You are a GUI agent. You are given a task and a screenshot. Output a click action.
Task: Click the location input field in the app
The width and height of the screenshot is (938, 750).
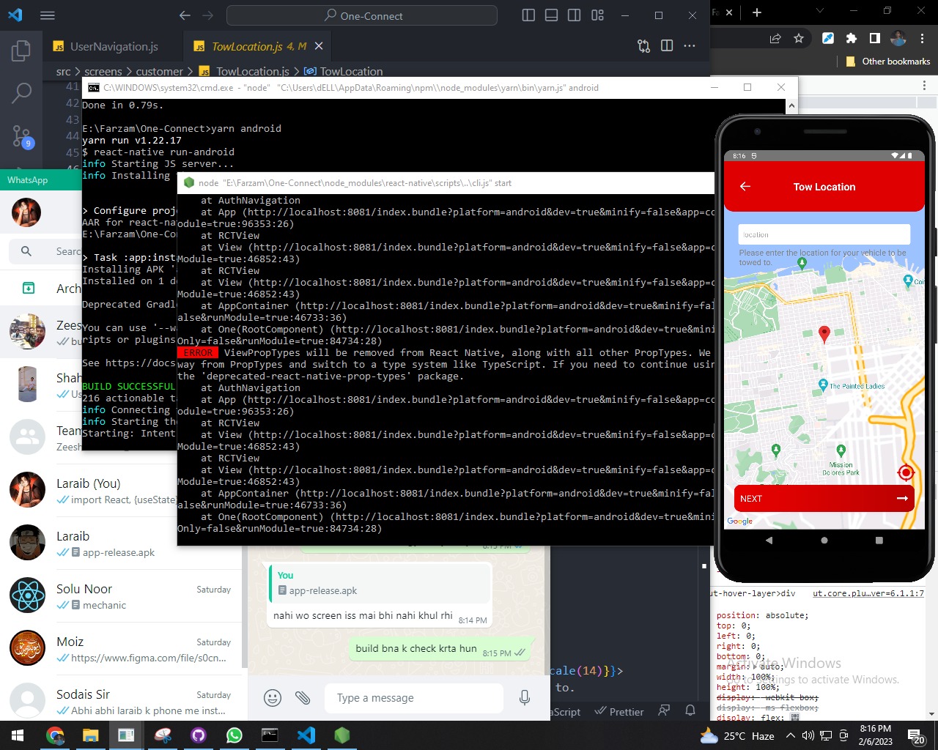[824, 234]
